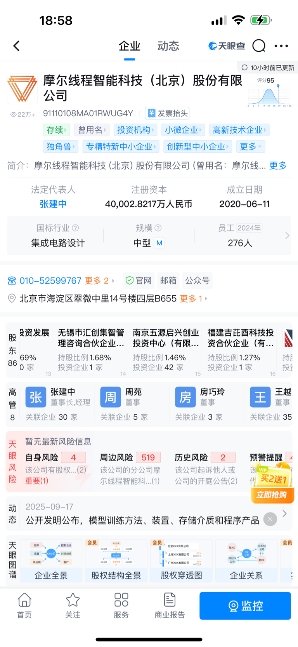Image resolution: width=298 pixels, height=647 pixels.
Task: Open 自身风险 4 risk card
Action: point(57,469)
